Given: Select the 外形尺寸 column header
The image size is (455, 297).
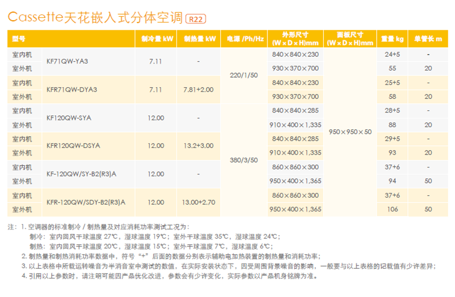Looking at the screenshot, I should pos(295,39).
